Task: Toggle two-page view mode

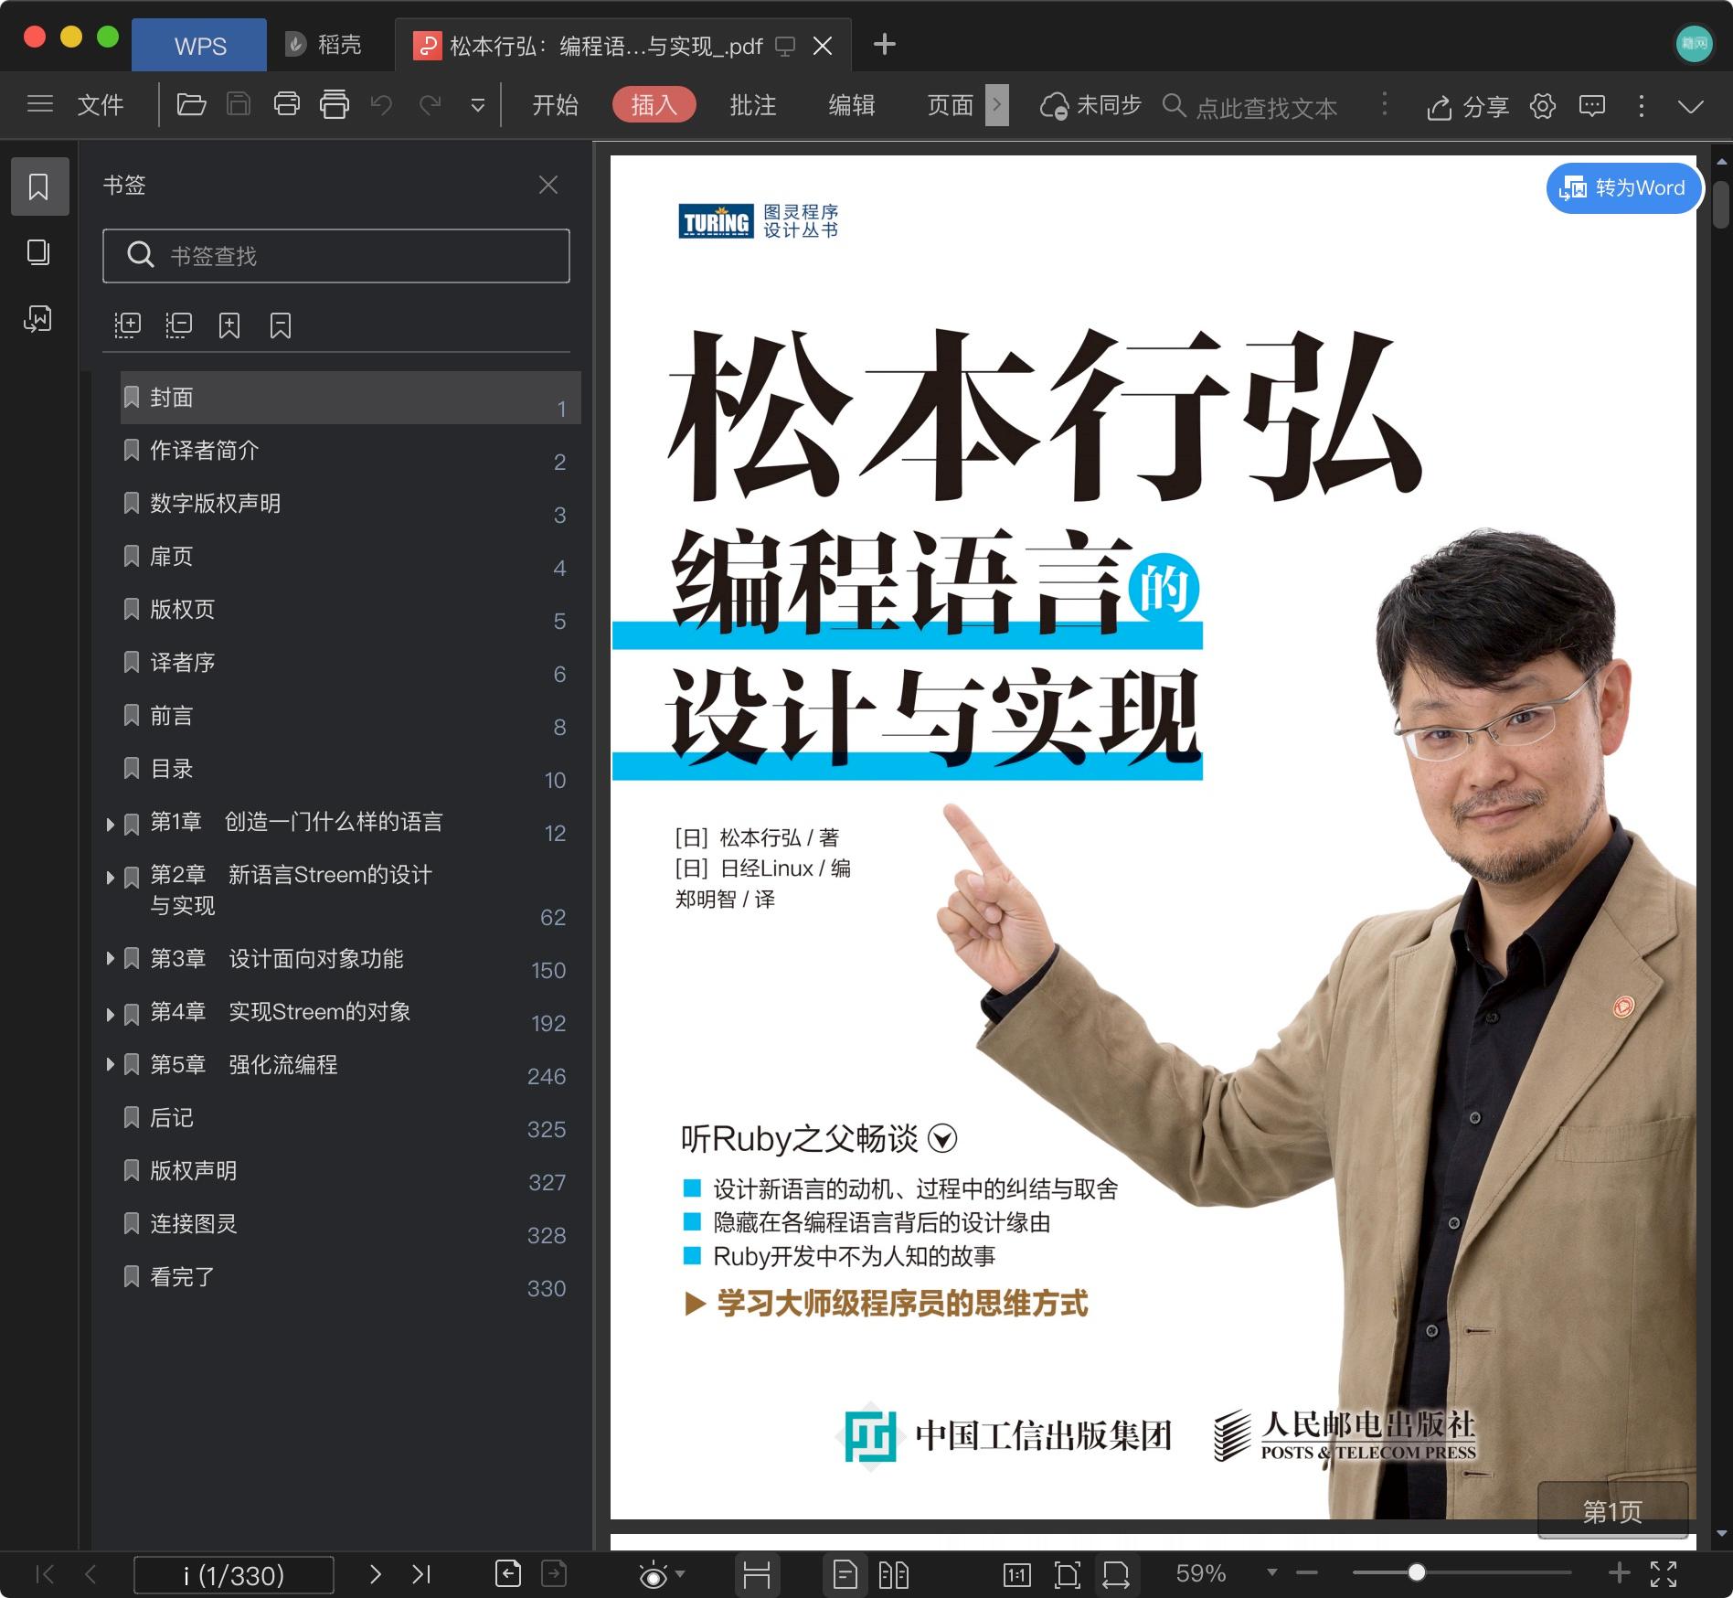Action: click(893, 1574)
